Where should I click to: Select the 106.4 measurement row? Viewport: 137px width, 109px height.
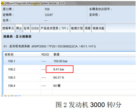point(69,86)
